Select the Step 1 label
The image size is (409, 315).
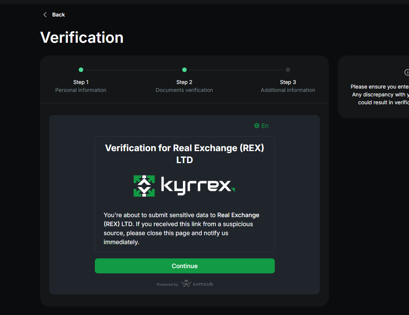pos(81,82)
